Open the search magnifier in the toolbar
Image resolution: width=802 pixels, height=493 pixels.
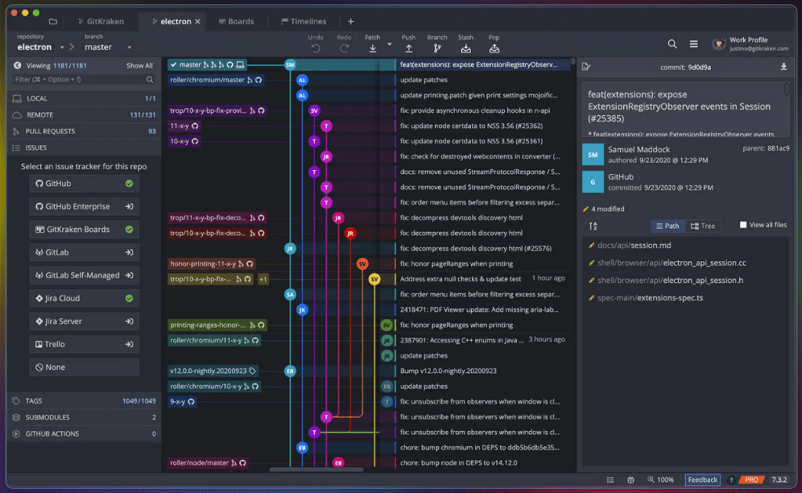[672, 44]
